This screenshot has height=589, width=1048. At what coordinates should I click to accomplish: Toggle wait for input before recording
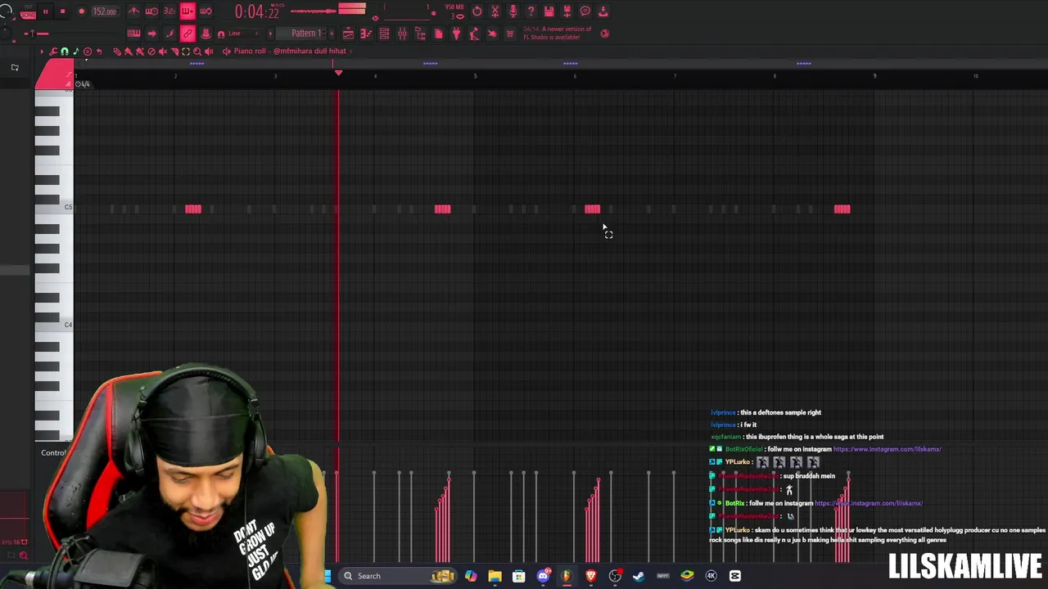point(152,11)
